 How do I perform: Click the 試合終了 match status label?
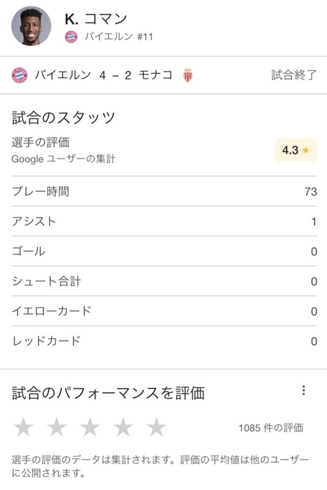click(294, 75)
